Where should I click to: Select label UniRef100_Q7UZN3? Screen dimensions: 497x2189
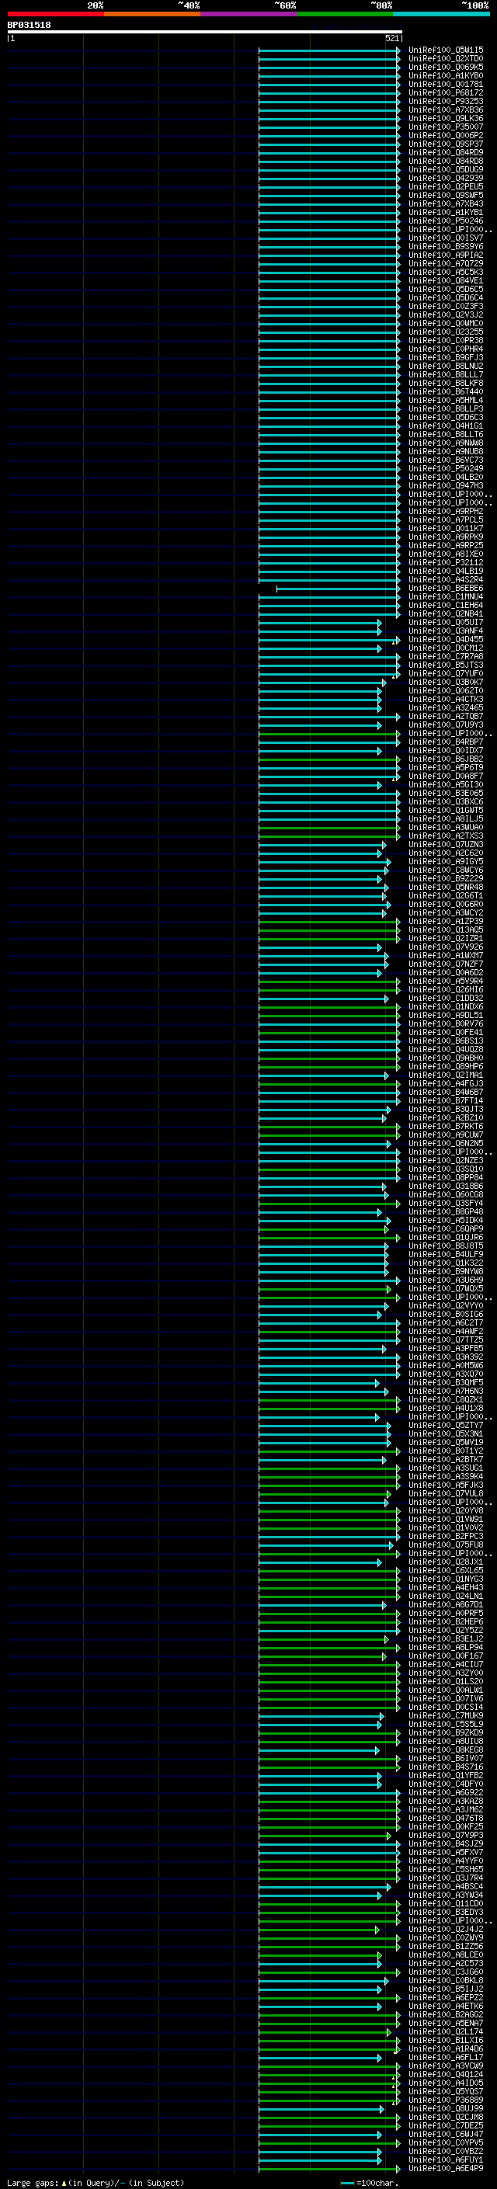click(x=446, y=845)
